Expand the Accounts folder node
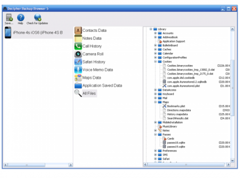 [155, 33]
